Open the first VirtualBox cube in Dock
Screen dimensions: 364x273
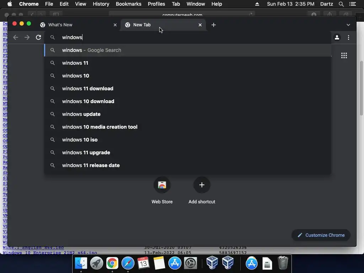coord(212,262)
